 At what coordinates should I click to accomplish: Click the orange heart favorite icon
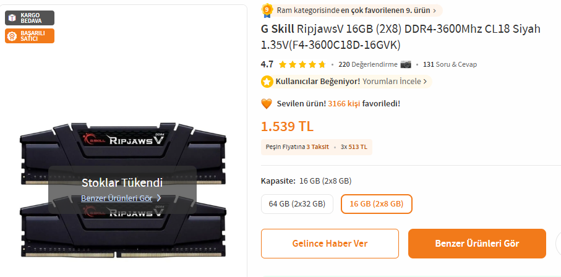point(267,104)
